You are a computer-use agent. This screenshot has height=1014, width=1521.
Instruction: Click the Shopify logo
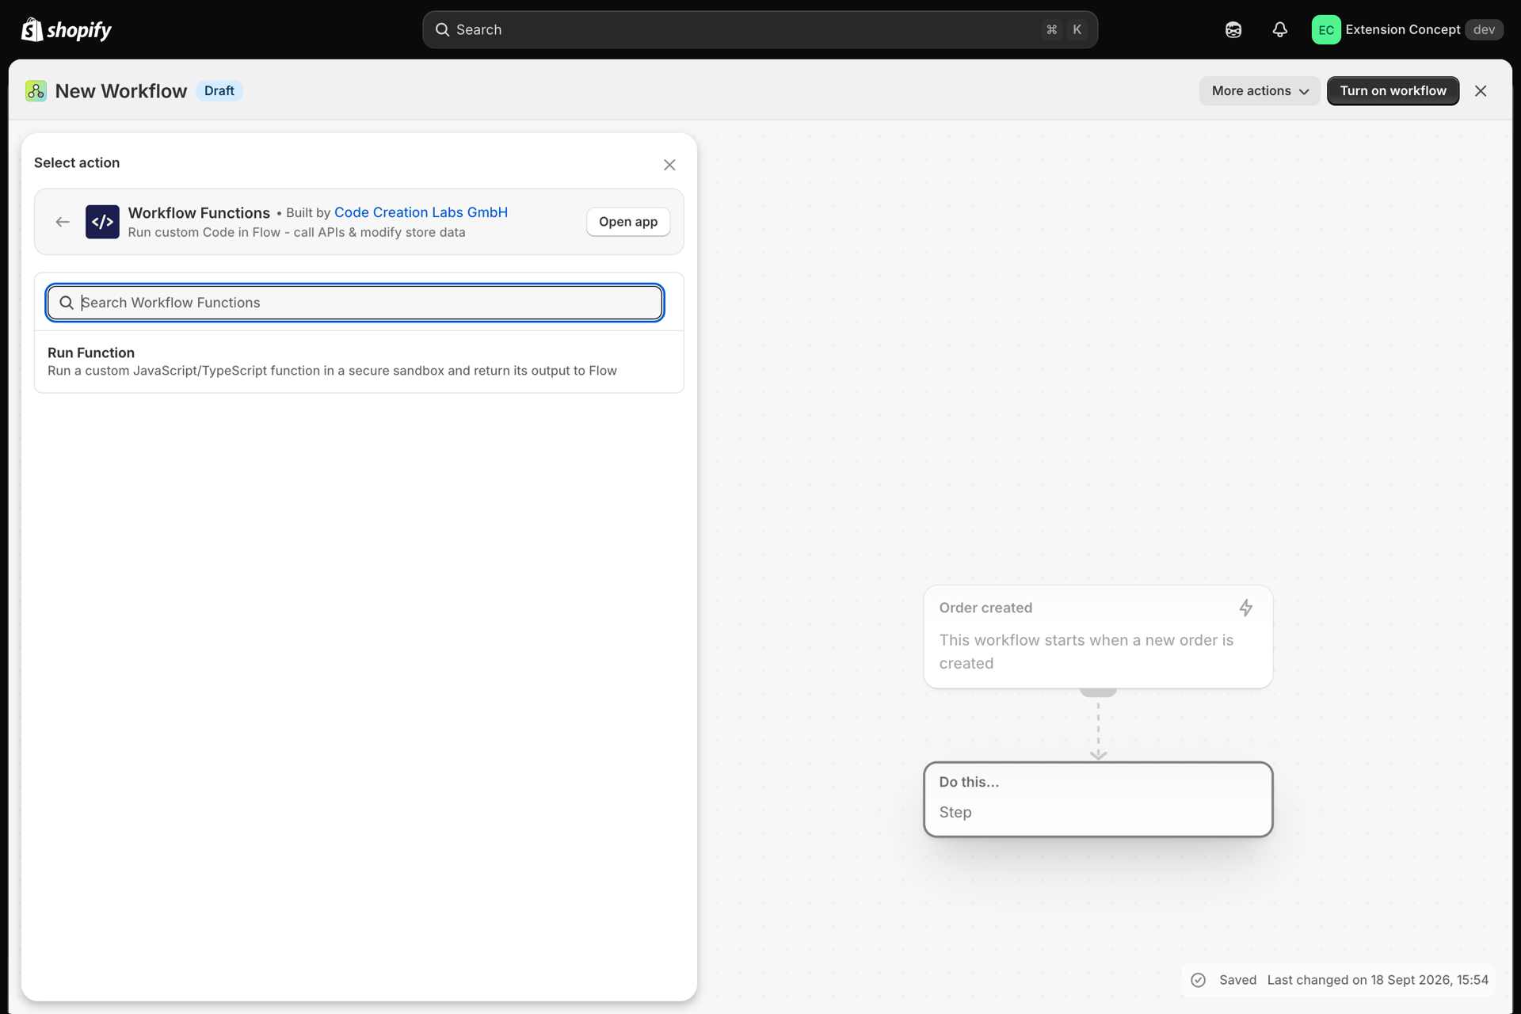point(67,29)
